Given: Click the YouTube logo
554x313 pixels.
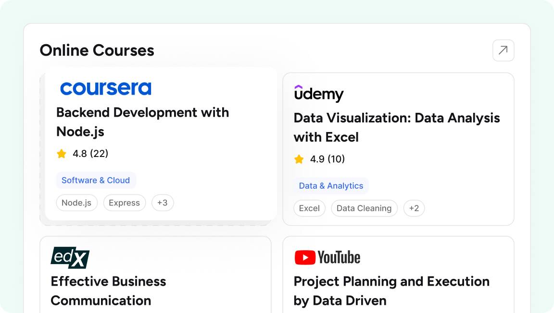Looking at the screenshot, I should [x=327, y=257].
